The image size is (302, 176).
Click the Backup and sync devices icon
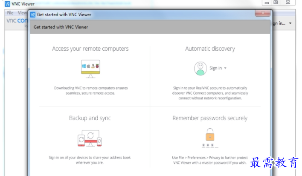pyautogui.click(x=90, y=138)
